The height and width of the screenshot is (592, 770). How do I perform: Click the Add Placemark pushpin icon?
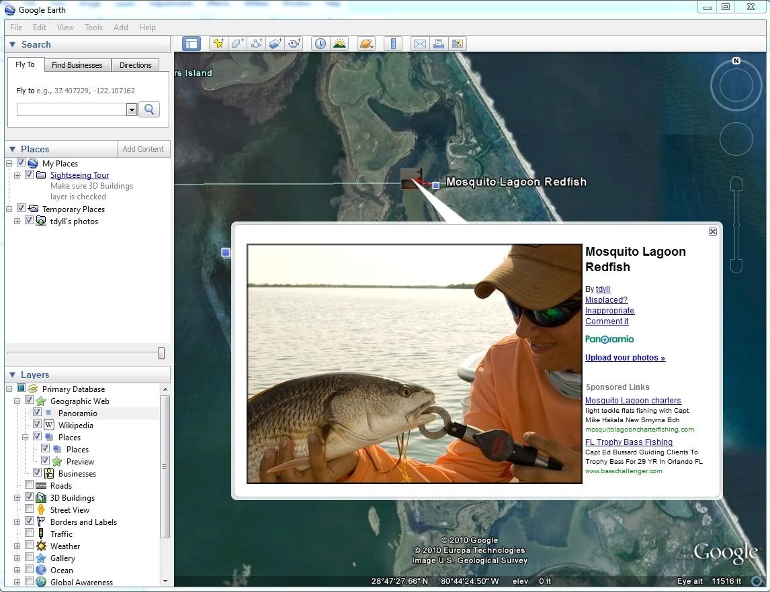218,44
